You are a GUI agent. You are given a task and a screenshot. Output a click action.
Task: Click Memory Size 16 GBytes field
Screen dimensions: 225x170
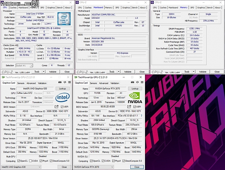(x=171, y=17)
